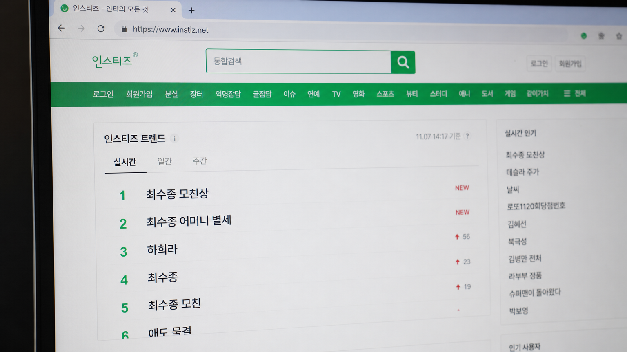Click the padlock icon beside the URL
This screenshot has width=627, height=352.
click(x=124, y=29)
